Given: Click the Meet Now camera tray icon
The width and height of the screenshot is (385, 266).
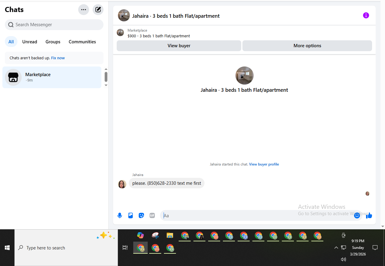Looking at the screenshot, I should (x=343, y=235).
